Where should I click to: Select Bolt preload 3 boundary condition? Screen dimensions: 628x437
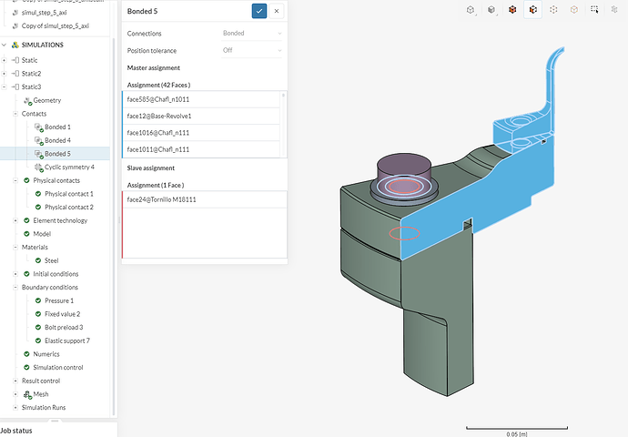(64, 327)
